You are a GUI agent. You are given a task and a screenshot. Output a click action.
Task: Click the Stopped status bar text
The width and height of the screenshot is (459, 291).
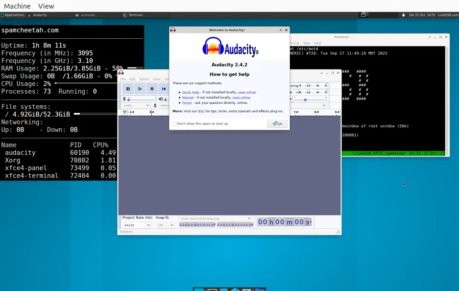point(126,232)
